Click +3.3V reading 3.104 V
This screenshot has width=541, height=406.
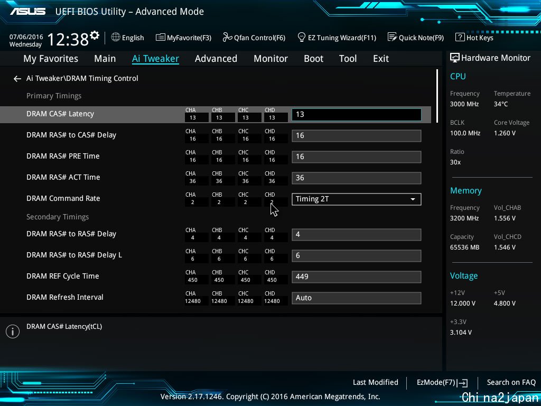(461, 333)
